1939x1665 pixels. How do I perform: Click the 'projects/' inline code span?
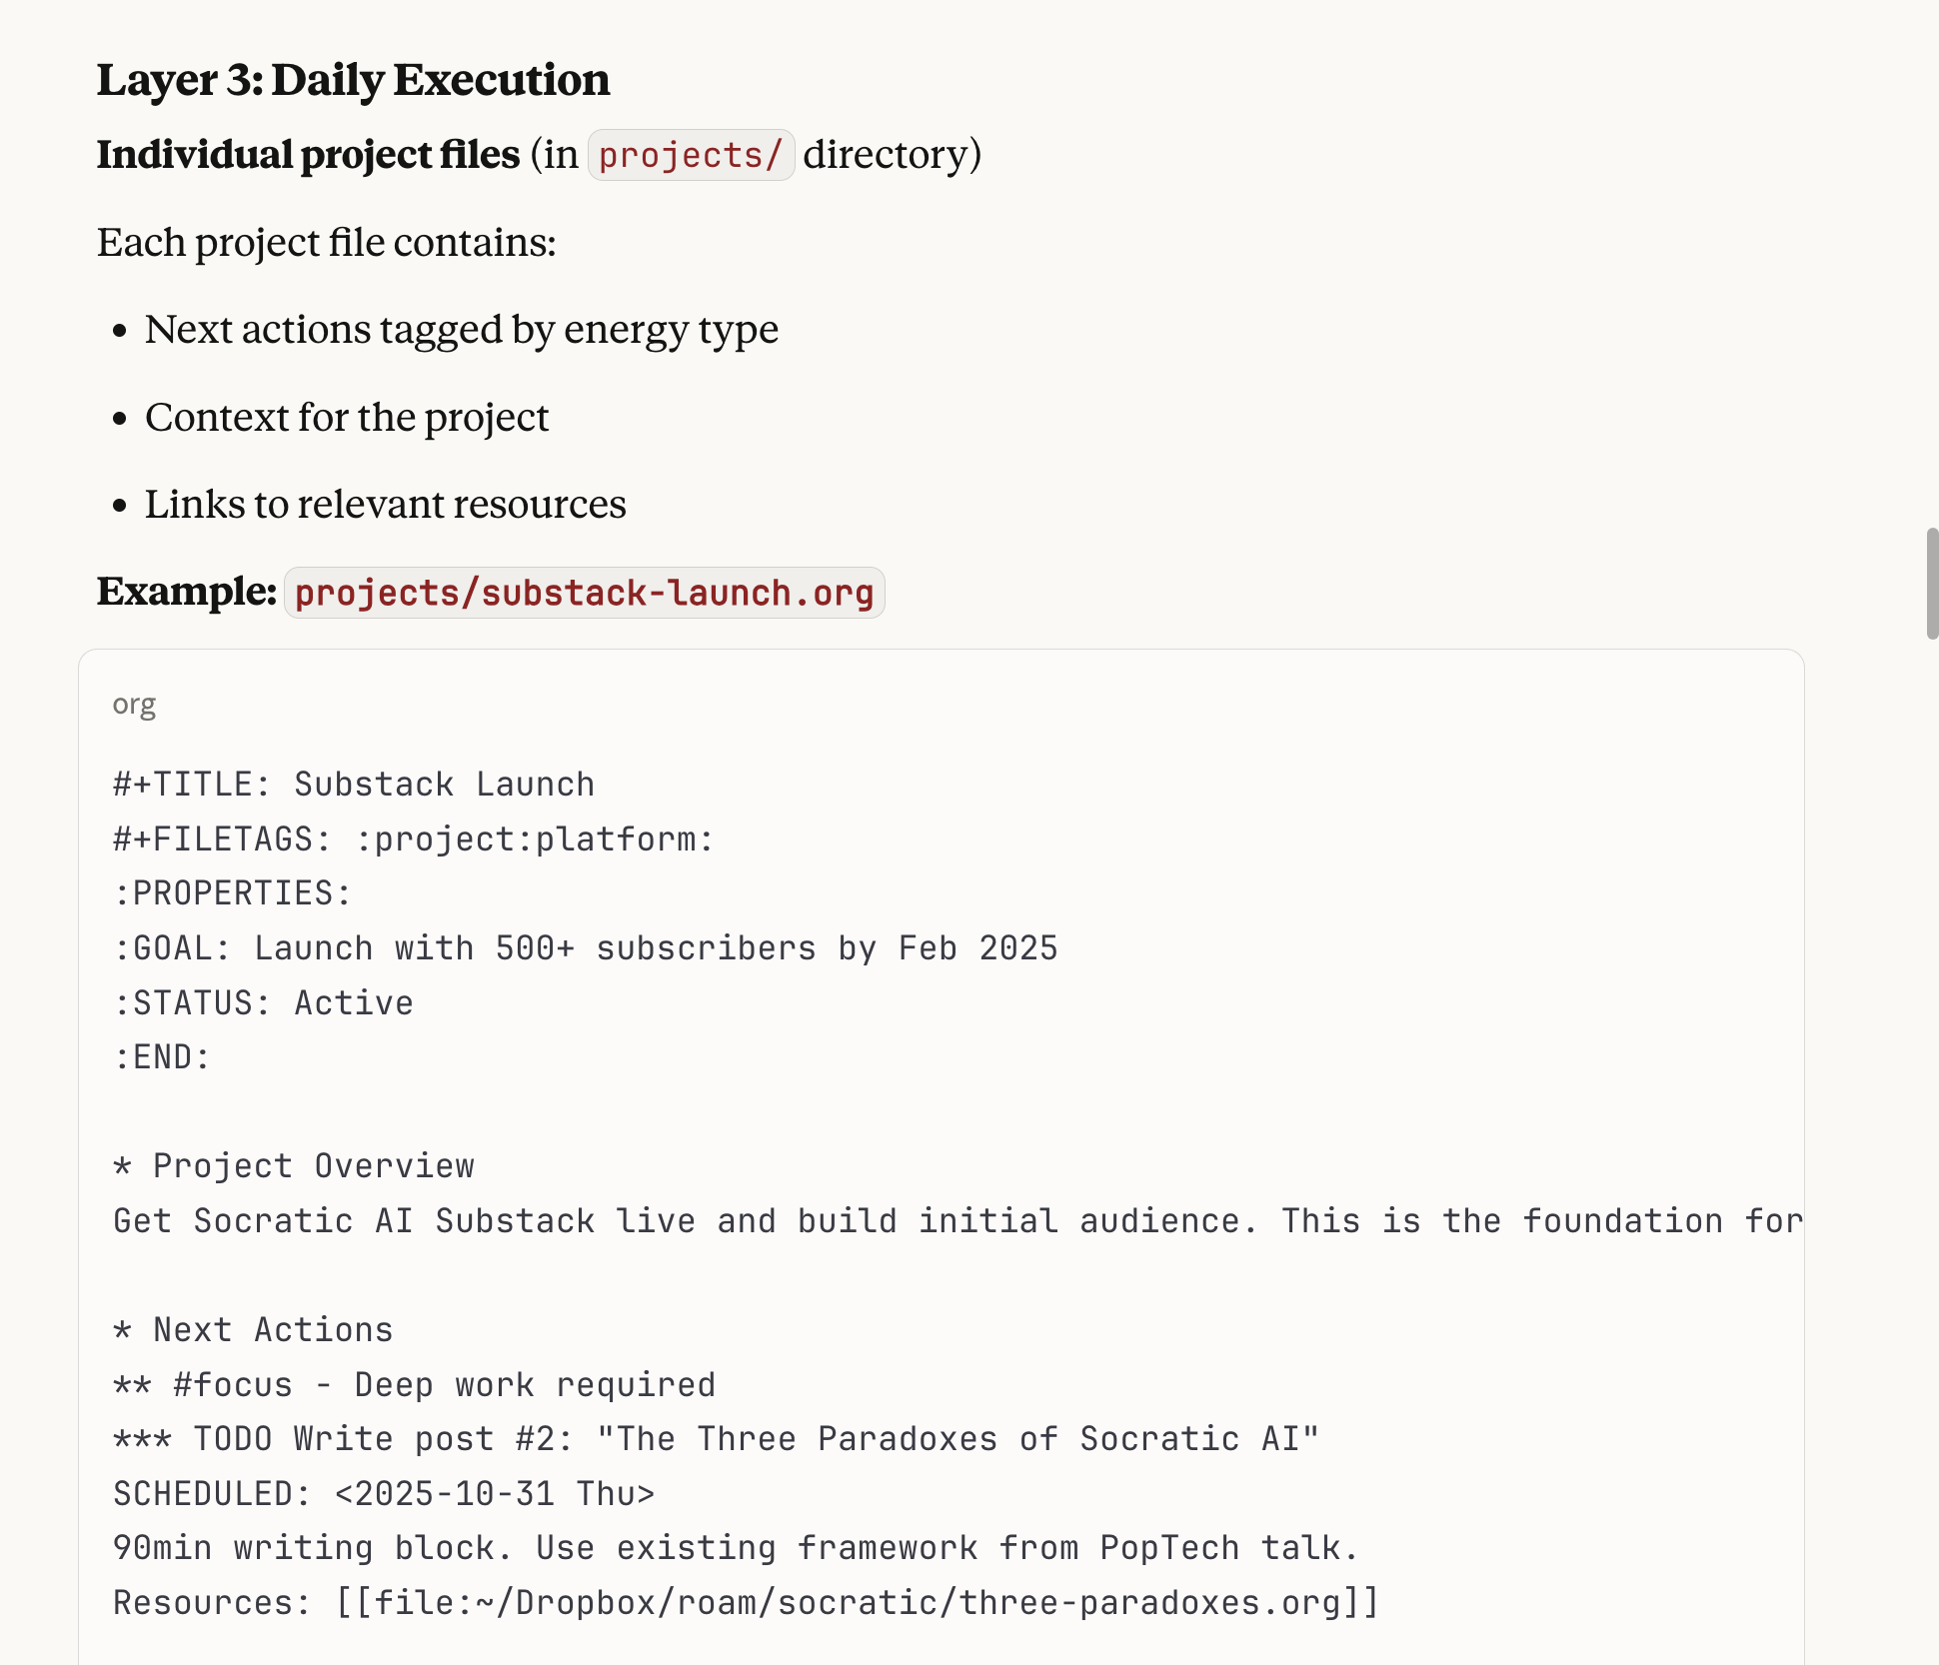[x=691, y=155]
